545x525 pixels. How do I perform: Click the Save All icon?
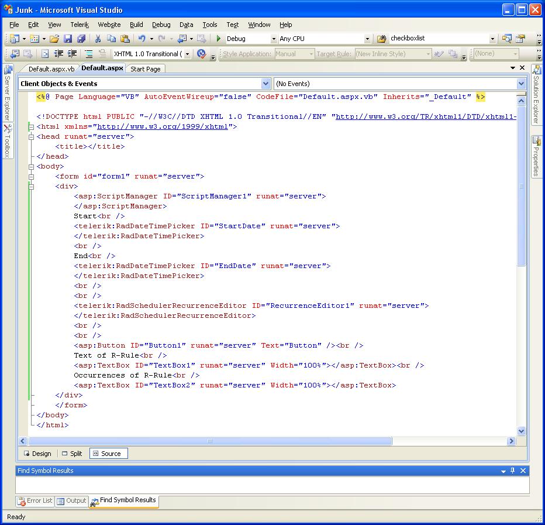(81, 39)
